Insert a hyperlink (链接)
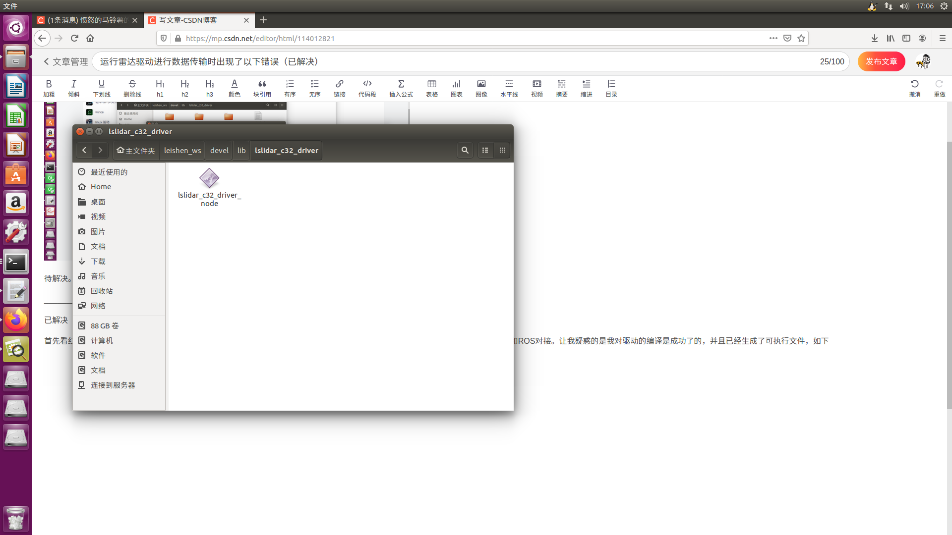952x535 pixels. (339, 88)
